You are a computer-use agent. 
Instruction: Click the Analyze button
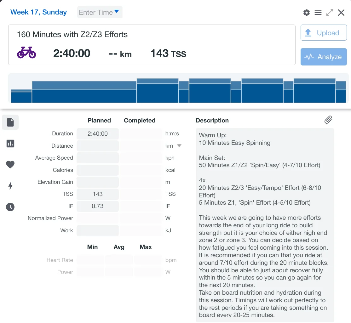[324, 57]
